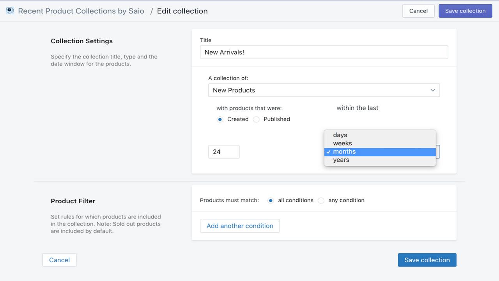Click the Saio app logo icon
The image size is (499, 281).
[10, 11]
